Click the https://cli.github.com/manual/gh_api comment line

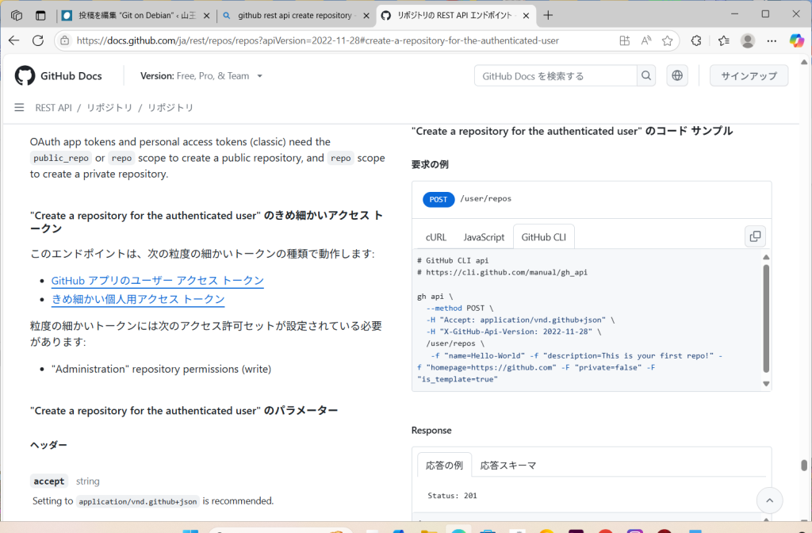(x=502, y=273)
